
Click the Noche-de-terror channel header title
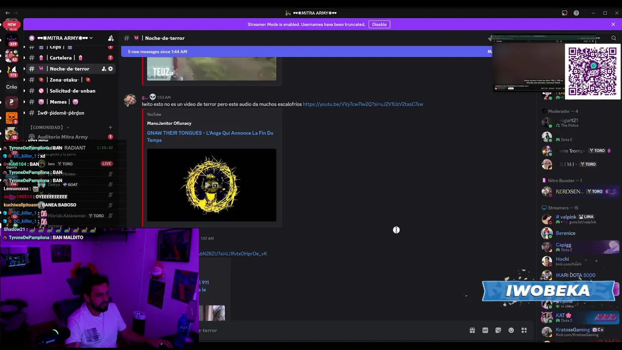[x=165, y=38]
